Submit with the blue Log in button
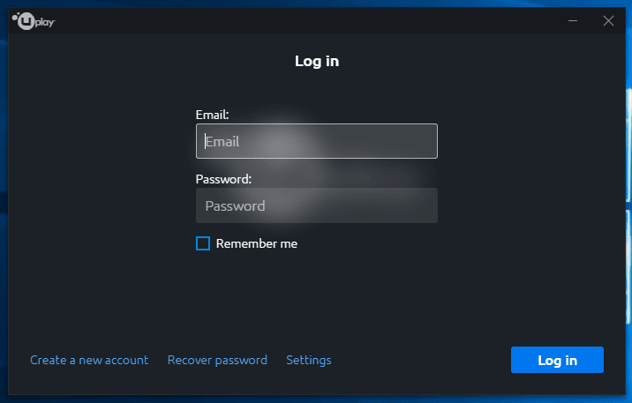This screenshot has width=632, height=403. pos(557,360)
